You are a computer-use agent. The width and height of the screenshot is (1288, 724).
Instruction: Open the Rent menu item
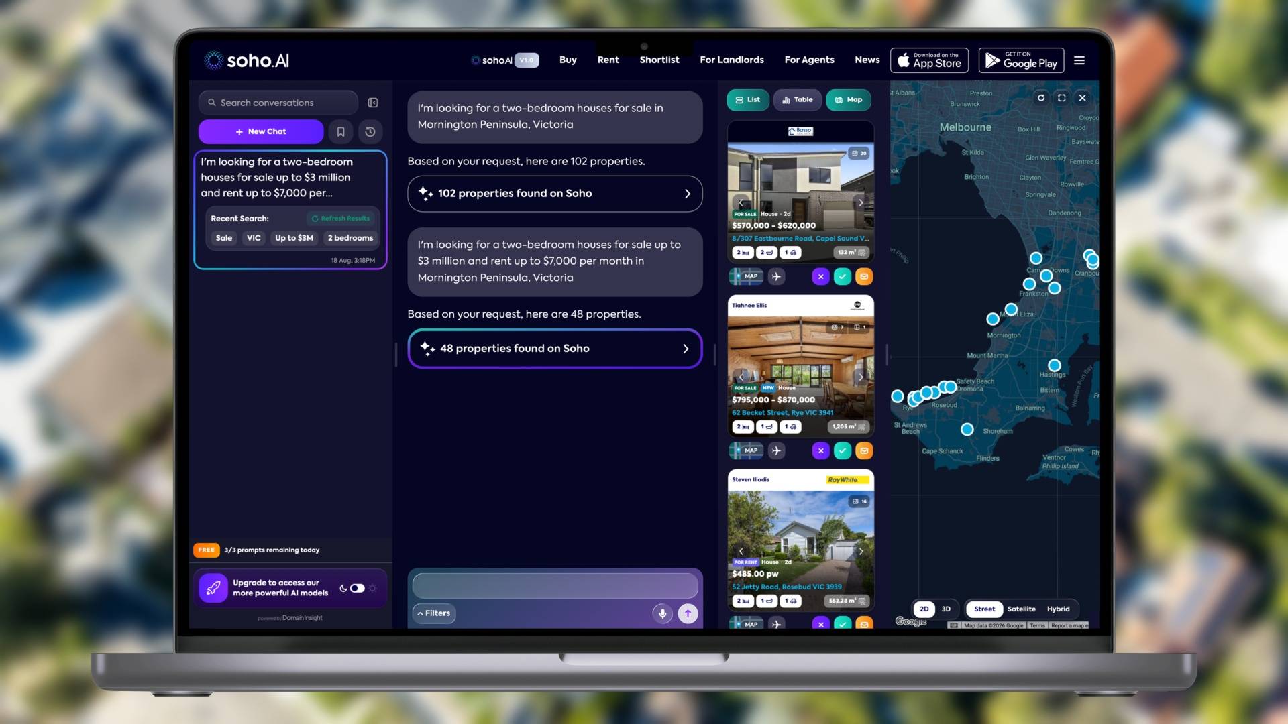(608, 60)
